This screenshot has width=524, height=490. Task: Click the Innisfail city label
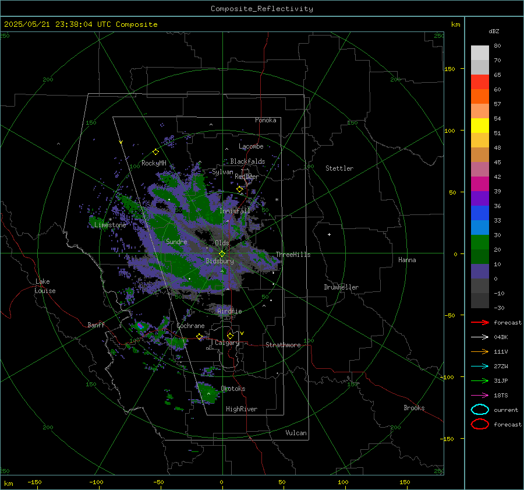click(235, 211)
